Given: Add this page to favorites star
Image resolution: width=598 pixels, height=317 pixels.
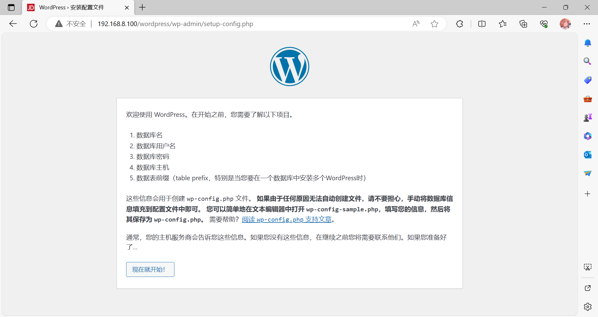Looking at the screenshot, I should (x=434, y=24).
